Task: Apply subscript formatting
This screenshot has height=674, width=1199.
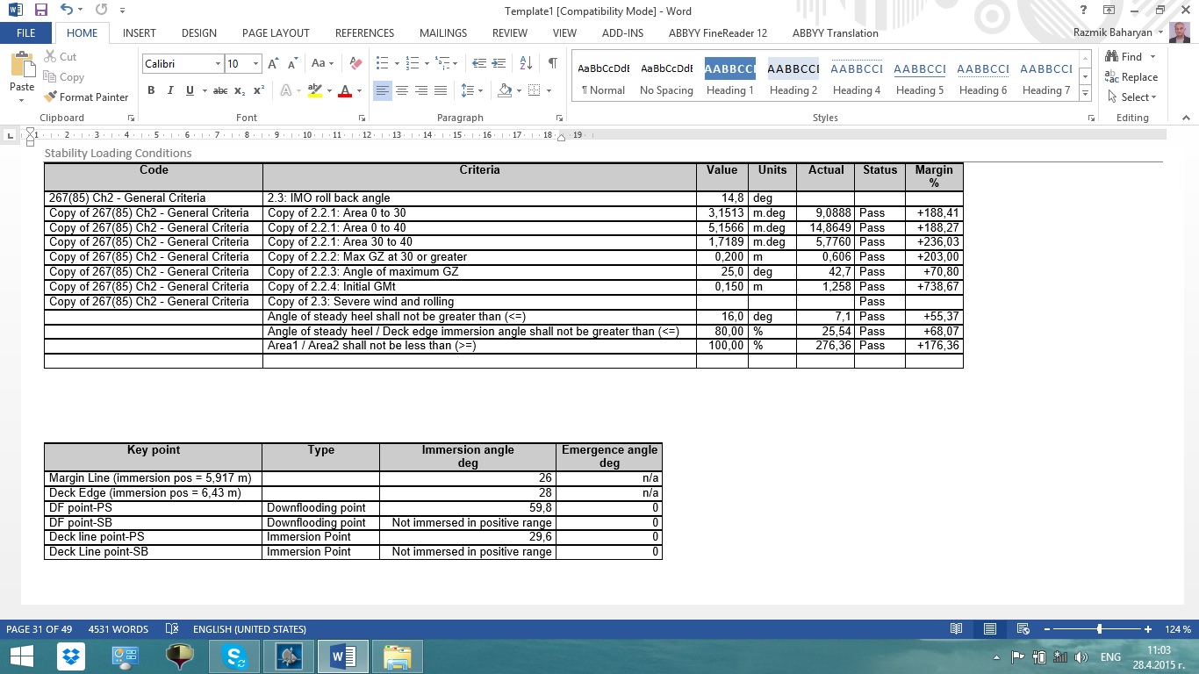Action: 241,90
